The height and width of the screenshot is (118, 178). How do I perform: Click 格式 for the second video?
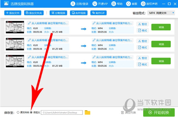click(143, 47)
